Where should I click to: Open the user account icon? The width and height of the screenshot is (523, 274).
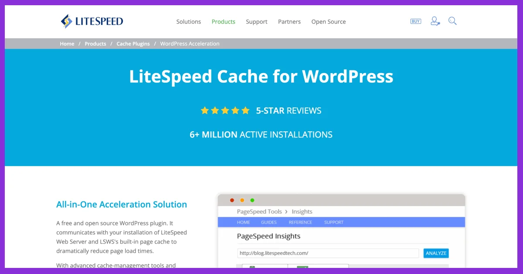point(435,21)
